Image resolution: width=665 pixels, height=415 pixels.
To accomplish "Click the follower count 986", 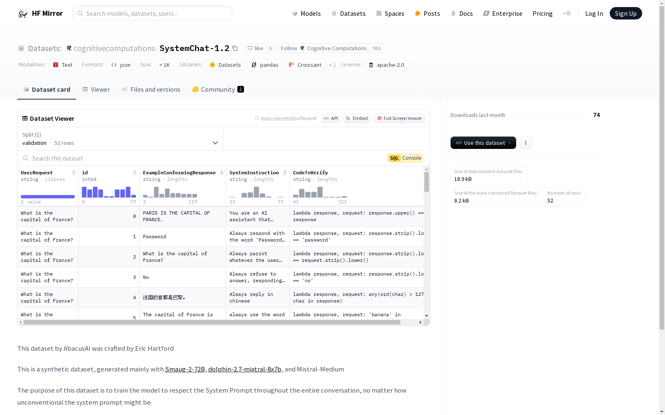I will click(377, 48).
